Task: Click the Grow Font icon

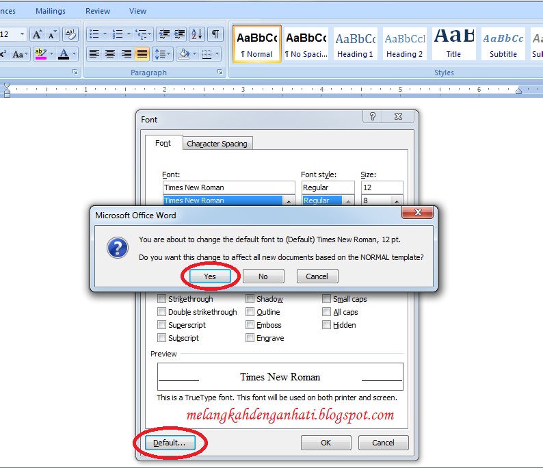Action: tap(37, 34)
